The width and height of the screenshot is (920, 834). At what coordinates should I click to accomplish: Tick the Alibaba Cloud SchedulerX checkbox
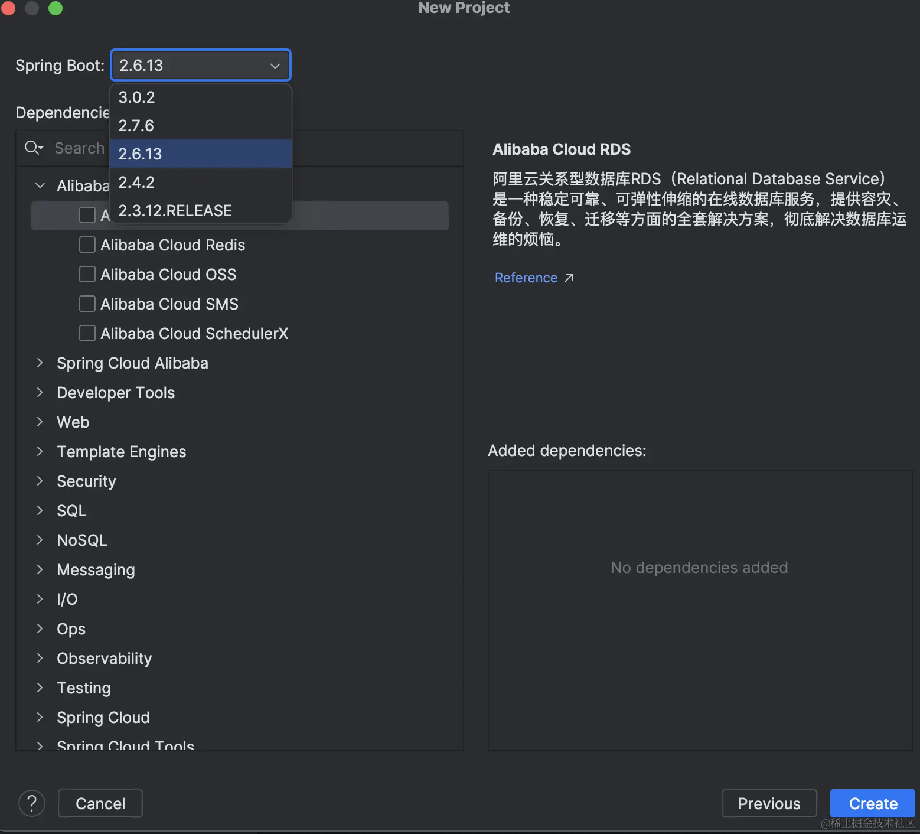coord(87,333)
